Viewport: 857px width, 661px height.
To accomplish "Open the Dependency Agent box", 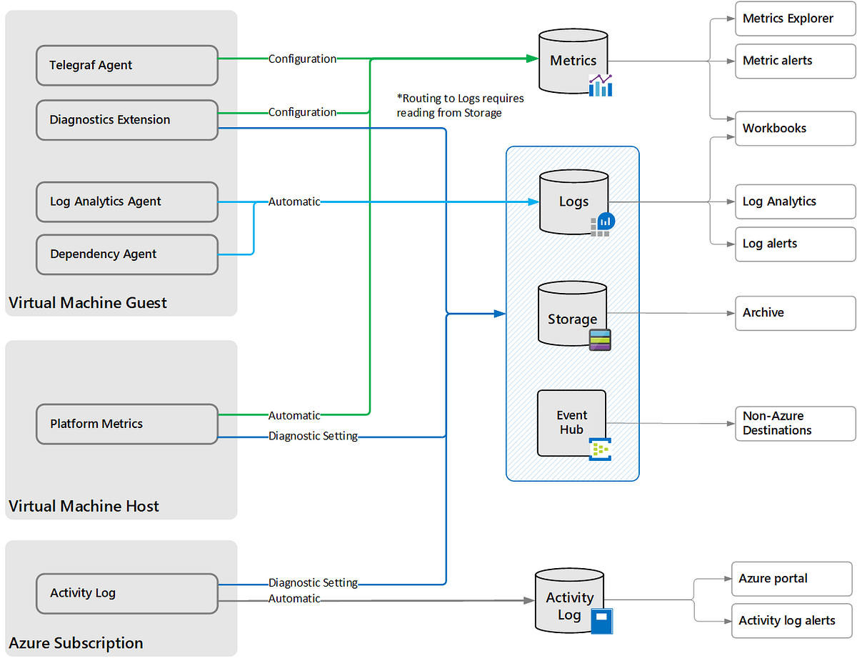I will click(126, 254).
